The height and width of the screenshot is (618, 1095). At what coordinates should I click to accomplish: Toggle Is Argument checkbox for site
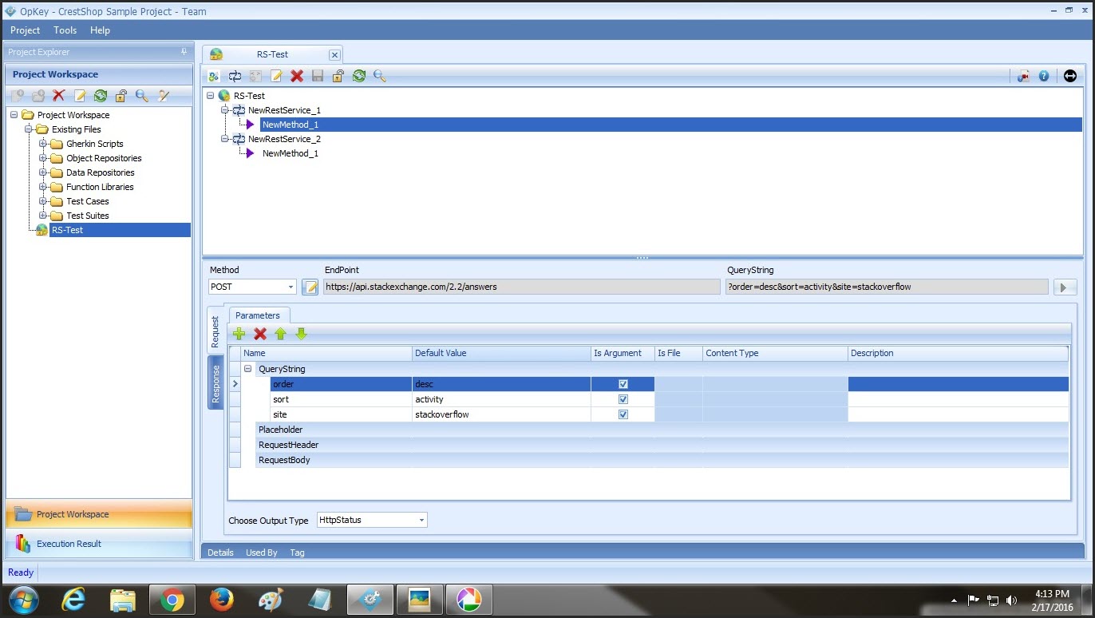pos(623,414)
